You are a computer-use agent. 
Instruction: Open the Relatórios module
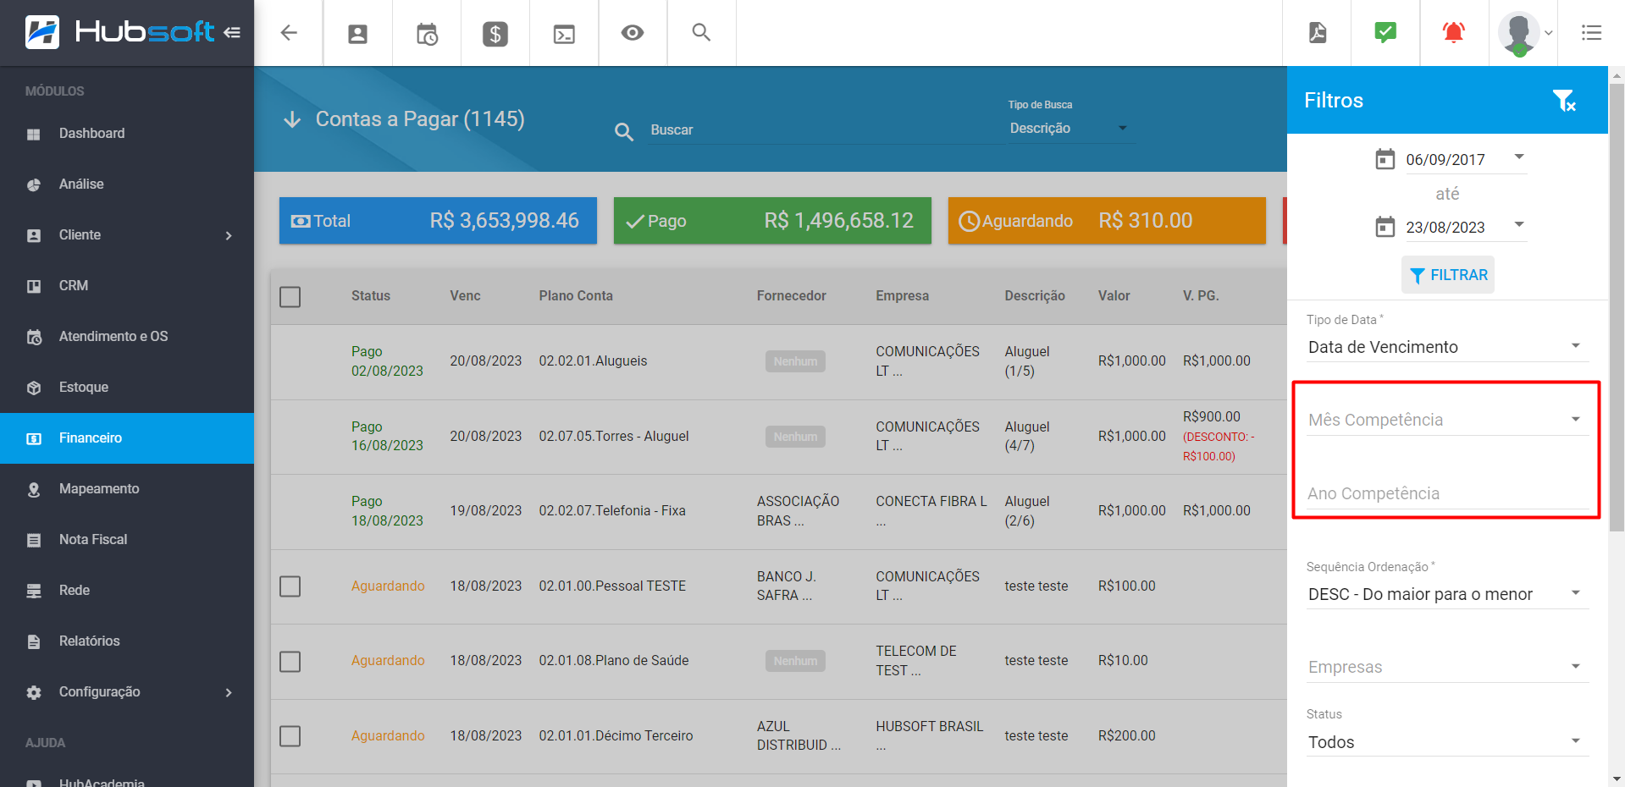coord(127,641)
